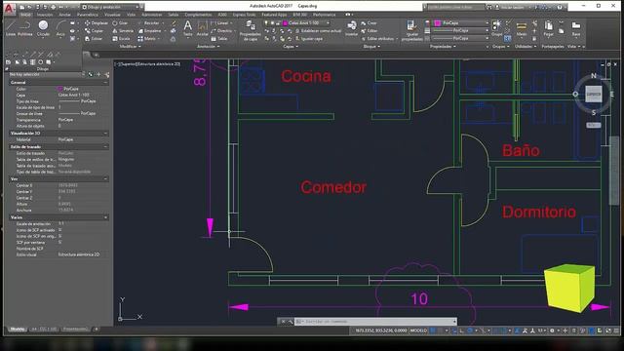Screen dimensions: 624x351
Task: Click the Copiar tool in Modificar
Action: (94, 30)
